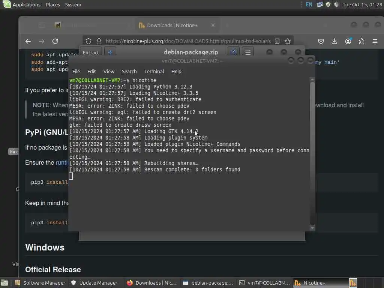Open the terminal Help menu
This screenshot has width=384, height=288.
pos(176,71)
